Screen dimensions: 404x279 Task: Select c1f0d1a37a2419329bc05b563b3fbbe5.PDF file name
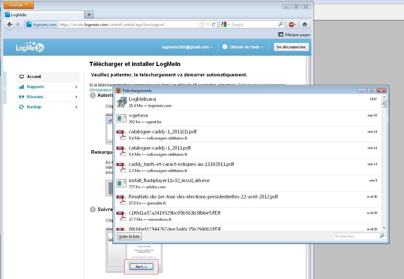175,213
